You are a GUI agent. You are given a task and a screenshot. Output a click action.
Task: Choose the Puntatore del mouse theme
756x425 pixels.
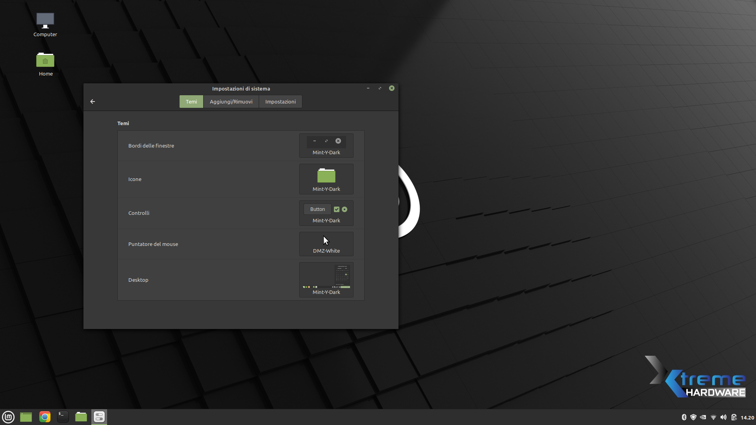click(x=326, y=244)
